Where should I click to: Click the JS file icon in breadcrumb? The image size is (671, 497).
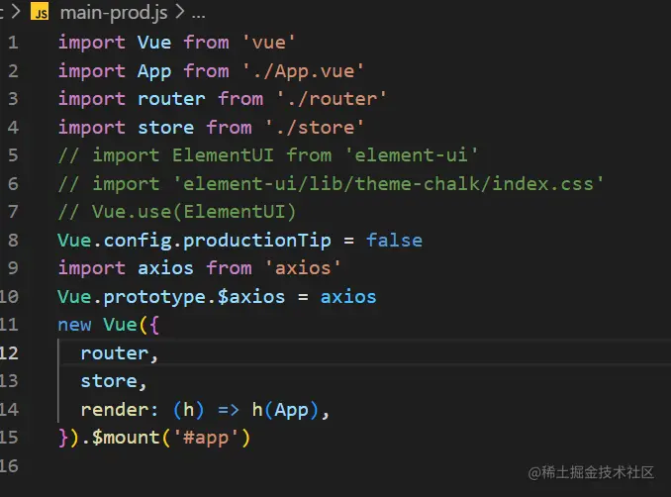pyautogui.click(x=40, y=13)
